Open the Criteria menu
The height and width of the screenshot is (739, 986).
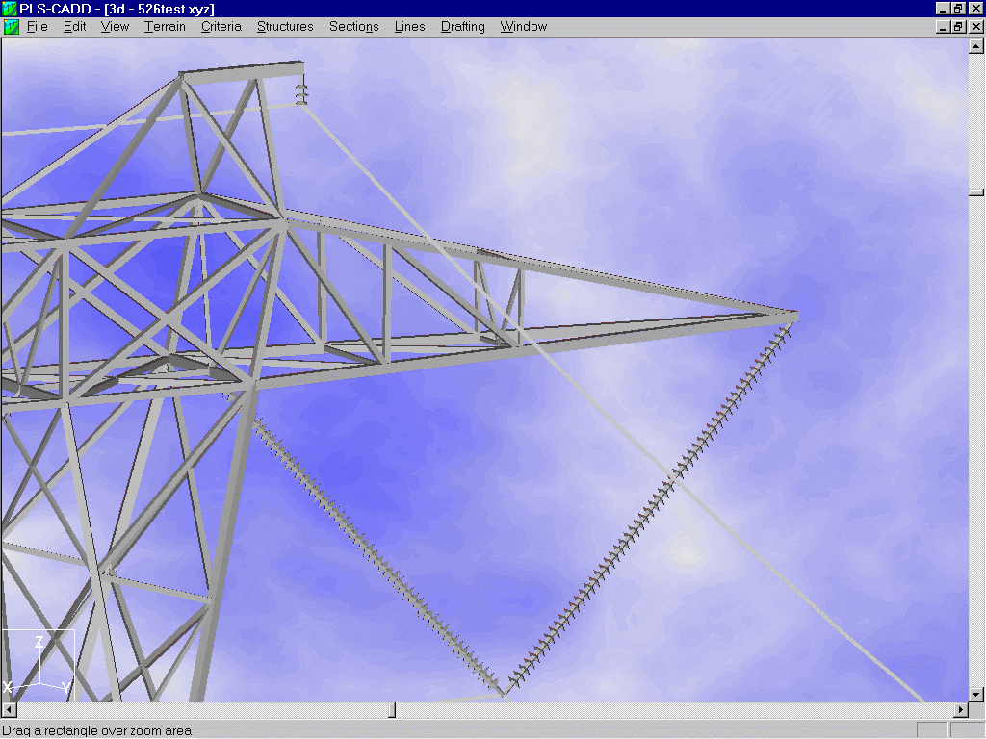click(x=221, y=26)
